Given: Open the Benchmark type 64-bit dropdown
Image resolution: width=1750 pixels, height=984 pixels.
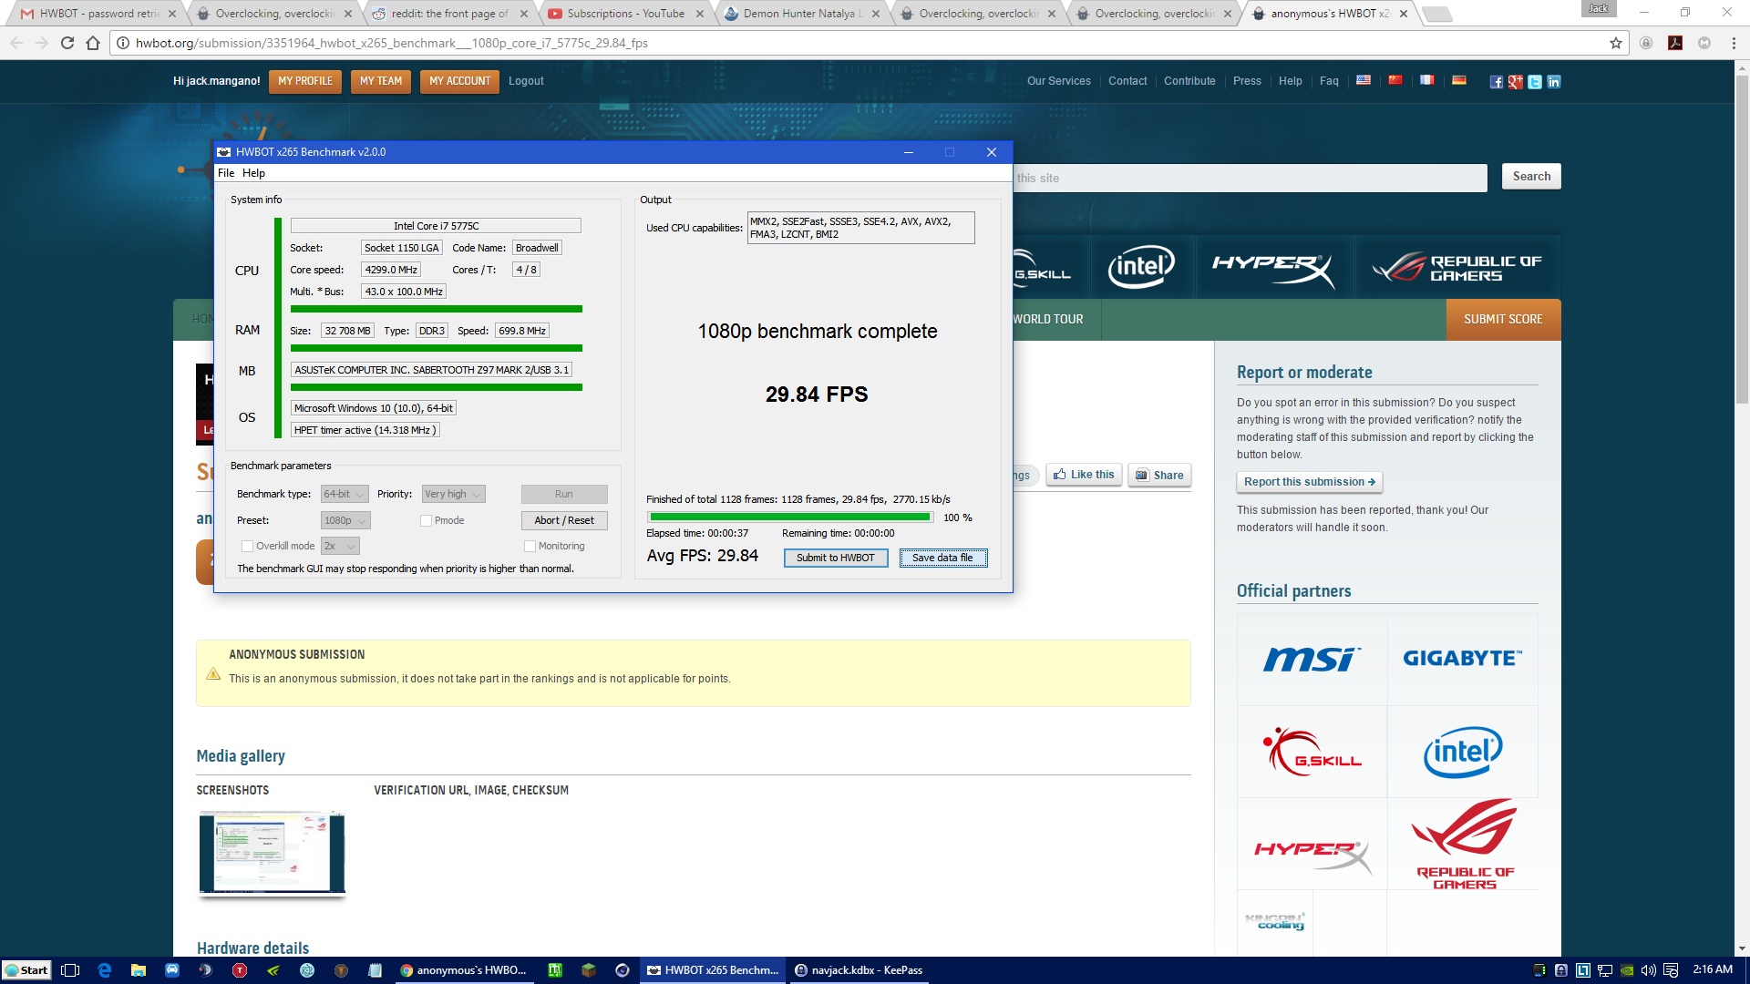Looking at the screenshot, I should (x=345, y=494).
